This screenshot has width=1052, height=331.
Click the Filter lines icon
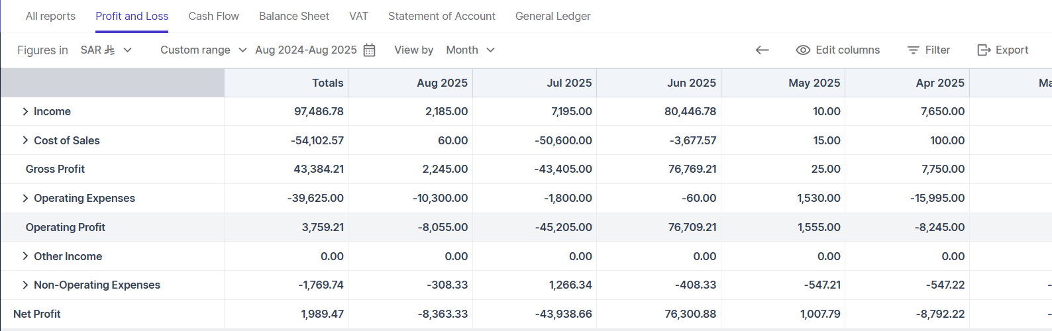tap(913, 50)
